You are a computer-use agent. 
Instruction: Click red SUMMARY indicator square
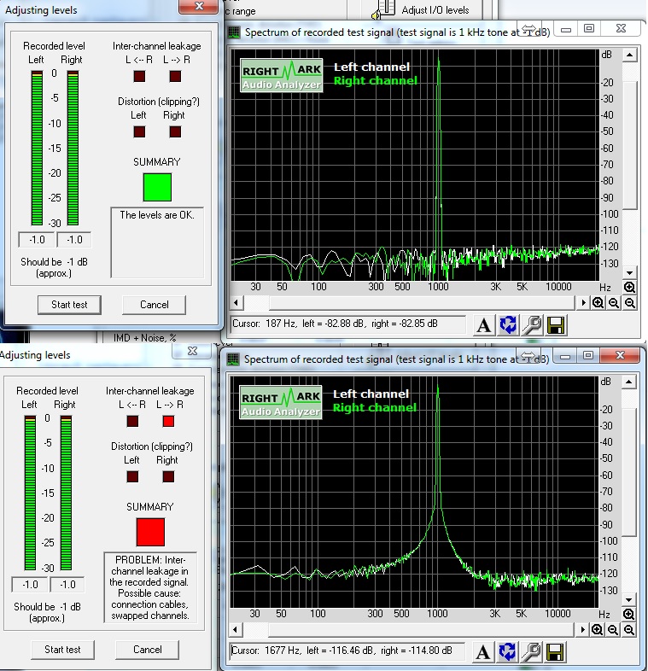coord(150,532)
